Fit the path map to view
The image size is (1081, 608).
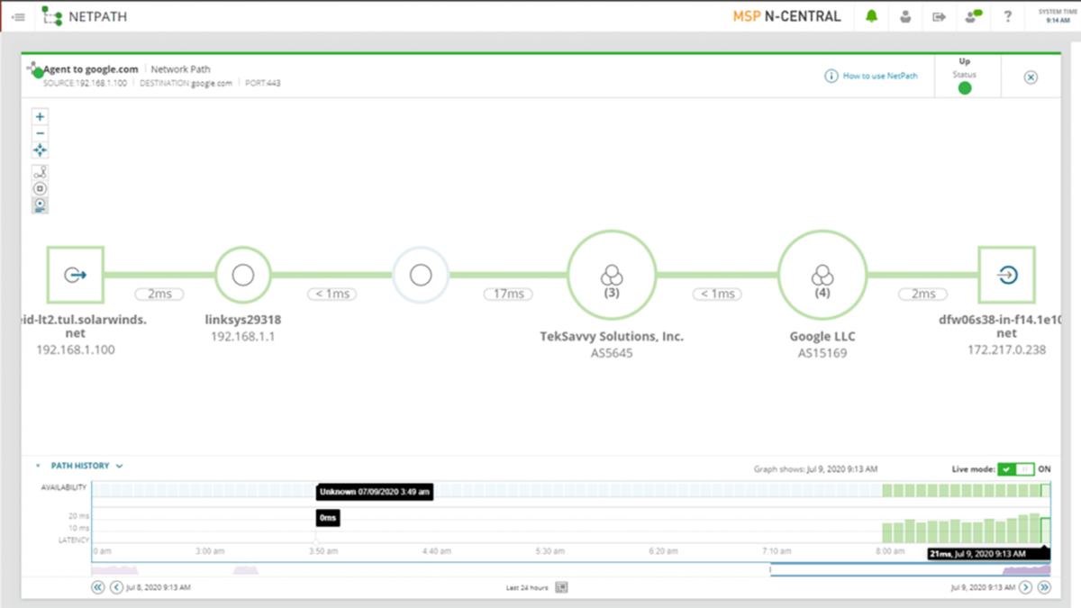[40, 150]
